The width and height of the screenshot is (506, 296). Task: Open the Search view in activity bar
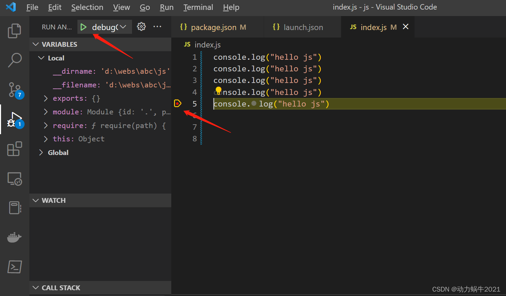[x=14, y=60]
